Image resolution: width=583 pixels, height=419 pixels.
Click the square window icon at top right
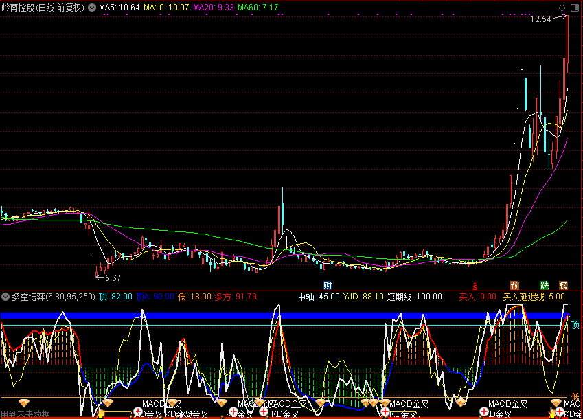point(575,8)
